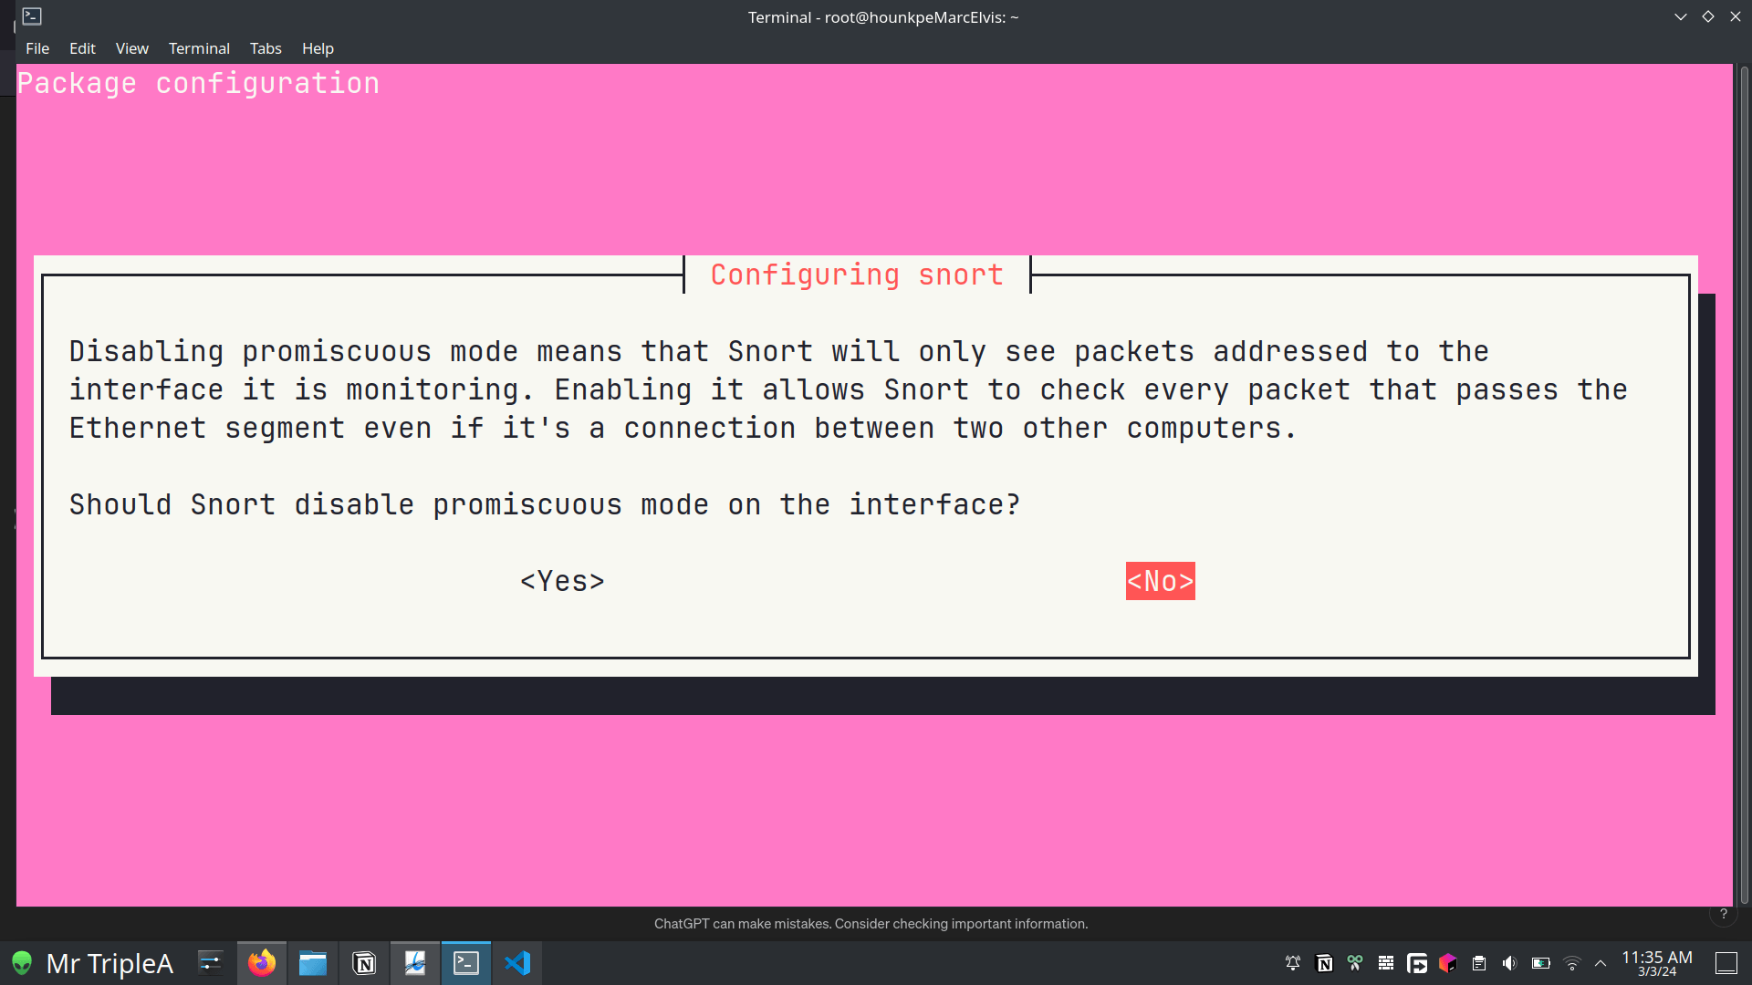Open the green alien application launcher
The height and width of the screenshot is (985, 1752).
[22, 963]
